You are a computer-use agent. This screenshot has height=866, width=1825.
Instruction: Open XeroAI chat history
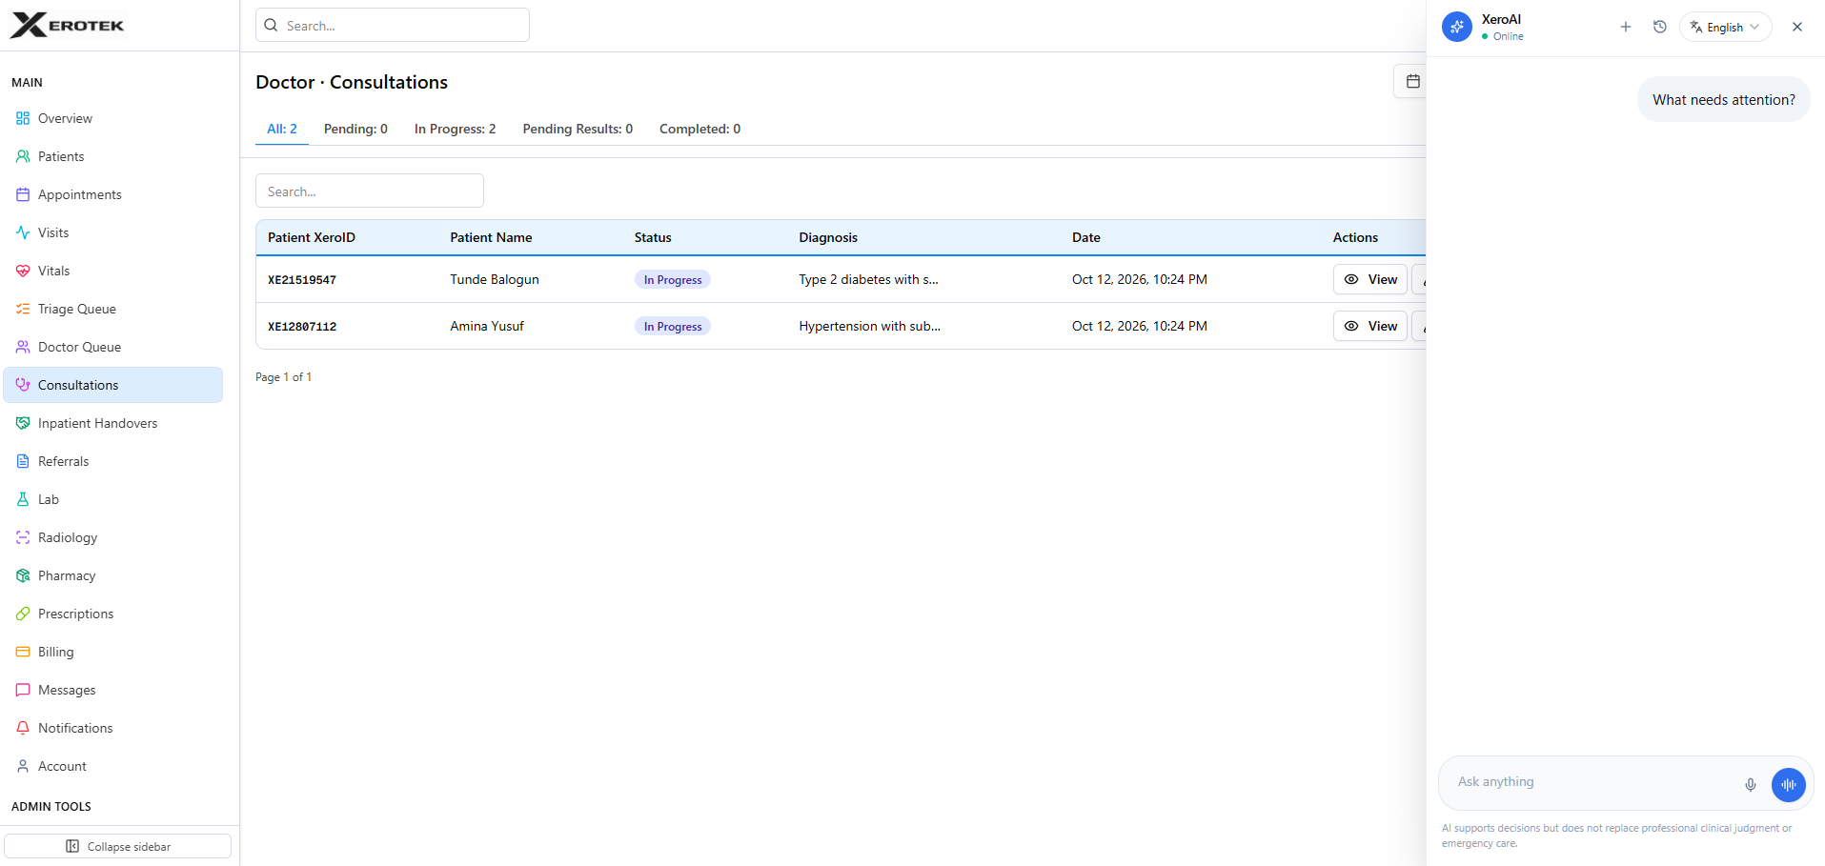(x=1660, y=27)
